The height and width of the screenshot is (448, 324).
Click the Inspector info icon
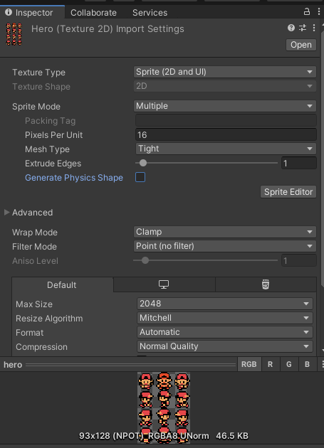click(x=9, y=12)
